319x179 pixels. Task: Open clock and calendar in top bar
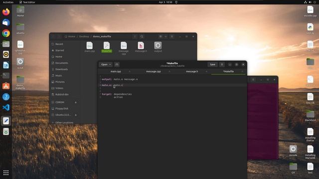coord(165,2)
